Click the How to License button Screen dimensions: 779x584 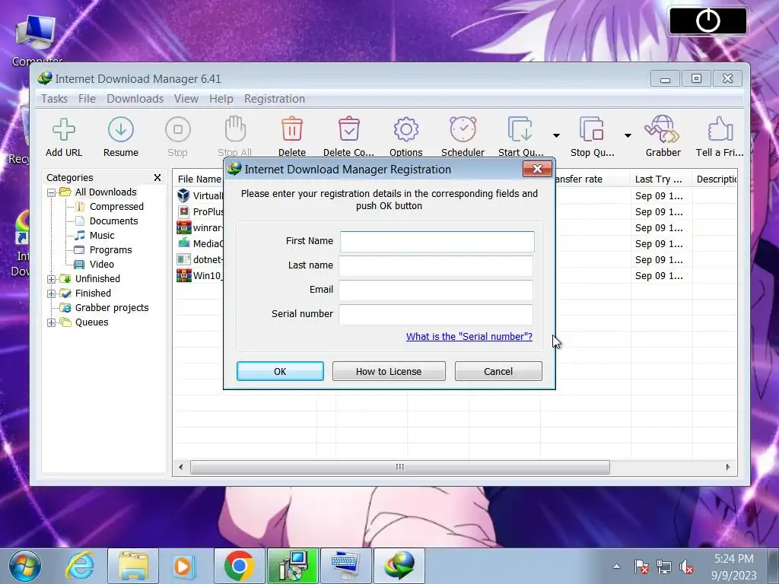[x=389, y=371]
